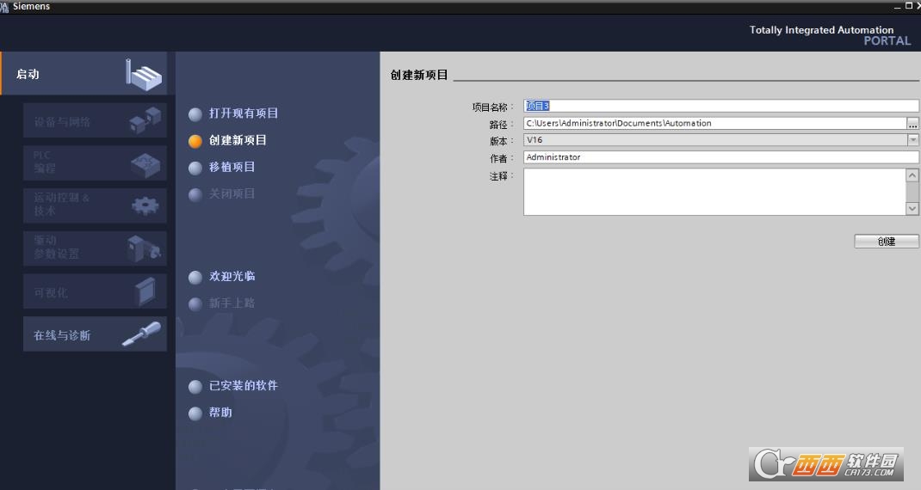The image size is (921, 490).
Task: Open the 运动控制 & 技术 portal tab
Action: pos(96,205)
